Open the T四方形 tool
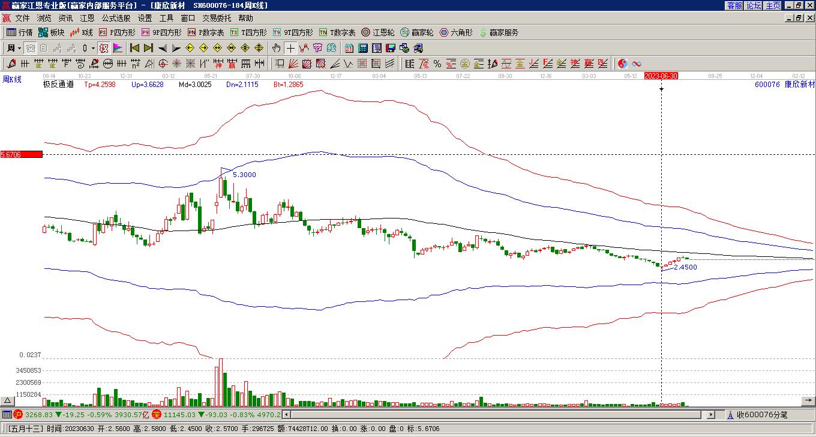 point(248,32)
